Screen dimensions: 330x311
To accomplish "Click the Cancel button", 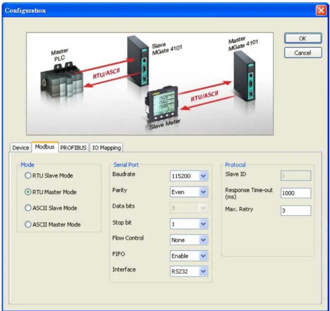I will 303,53.
